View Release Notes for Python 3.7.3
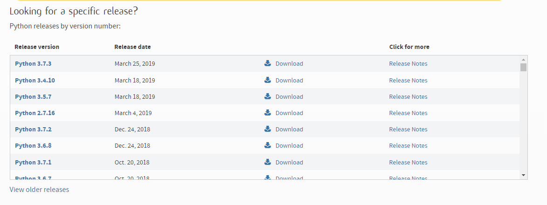This screenshot has width=547, height=205. tap(408, 64)
